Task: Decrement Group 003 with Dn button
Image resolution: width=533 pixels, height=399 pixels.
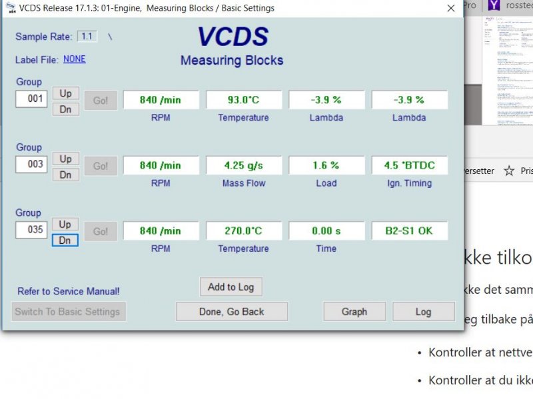Action: click(65, 175)
